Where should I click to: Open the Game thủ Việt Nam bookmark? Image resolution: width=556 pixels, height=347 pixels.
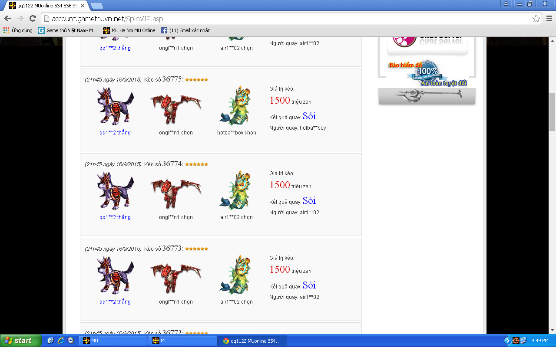tap(67, 30)
